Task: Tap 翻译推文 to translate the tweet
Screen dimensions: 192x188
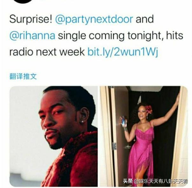Action: point(23,76)
